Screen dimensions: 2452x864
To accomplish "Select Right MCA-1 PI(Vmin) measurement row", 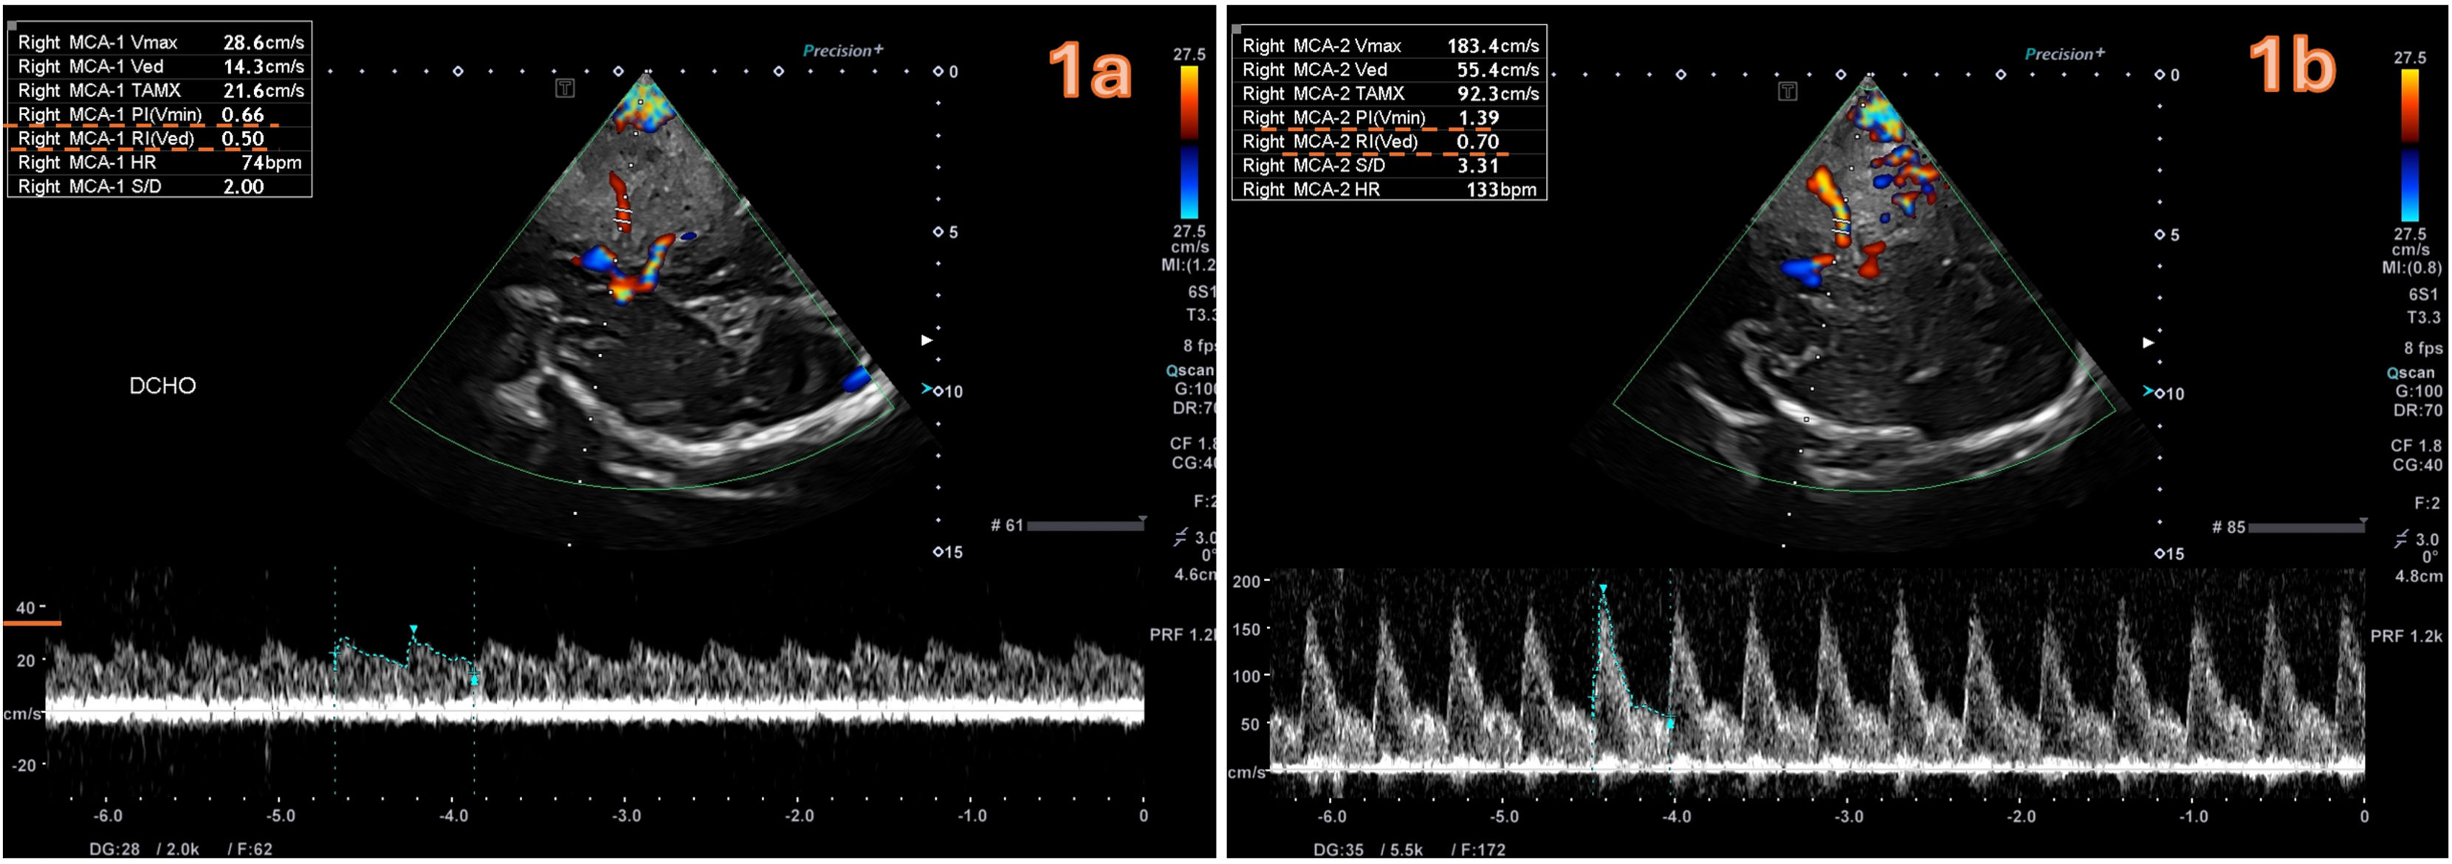I will click(x=159, y=115).
